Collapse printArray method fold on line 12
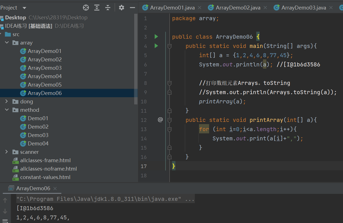The height and width of the screenshot is (223, 343). click(169, 120)
